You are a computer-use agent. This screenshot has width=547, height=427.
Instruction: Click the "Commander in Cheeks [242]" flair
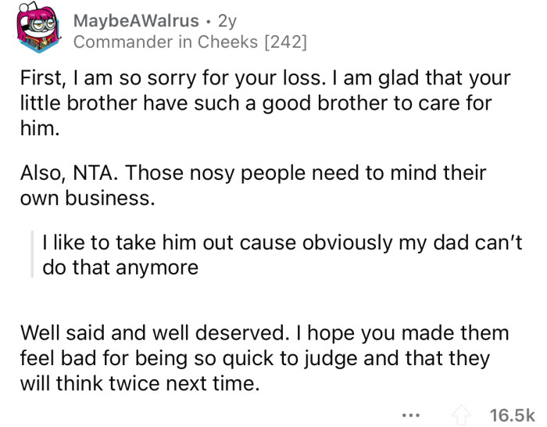(x=190, y=42)
